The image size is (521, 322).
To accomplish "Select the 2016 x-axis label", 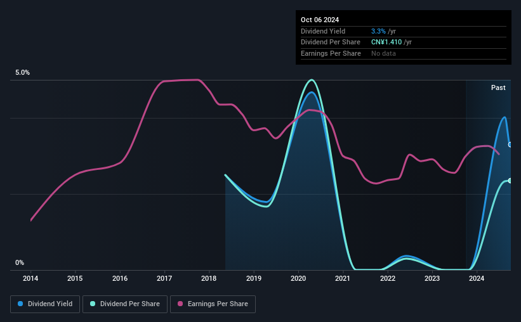I will (x=120, y=278).
